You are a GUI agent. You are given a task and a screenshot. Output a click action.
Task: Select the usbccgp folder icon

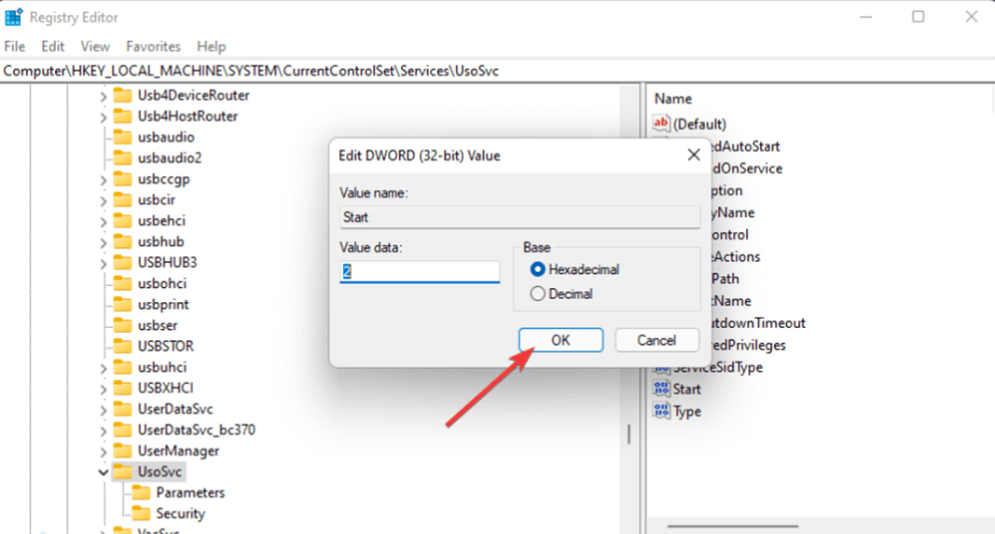coord(122,179)
